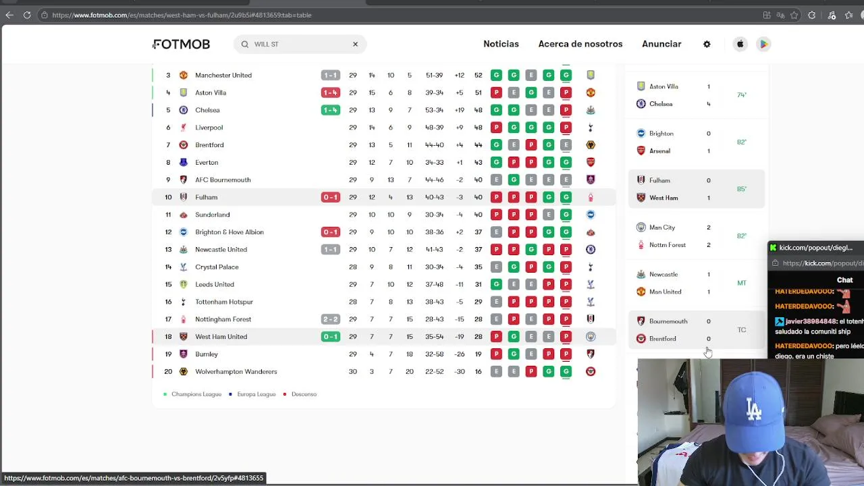Viewport: 864px width, 486px height.
Task: Open Liverpool team row
Action: (x=384, y=128)
